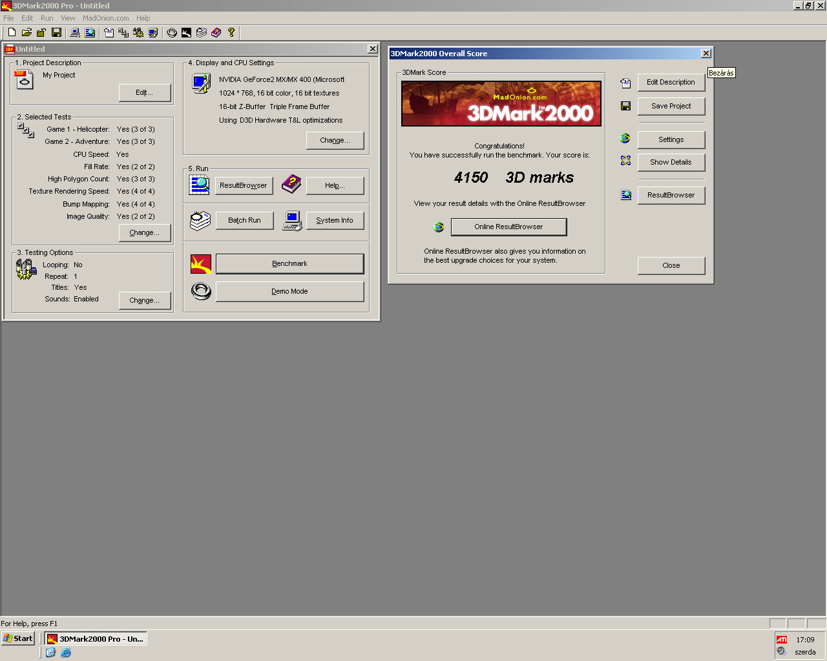Click the testing options toolbar icon
Screen dimensions: 827x661
tap(138, 32)
